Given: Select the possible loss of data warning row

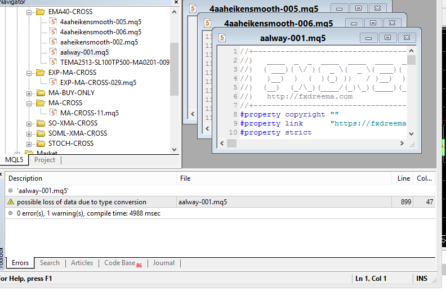Looking at the screenshot, I should click(220, 202).
